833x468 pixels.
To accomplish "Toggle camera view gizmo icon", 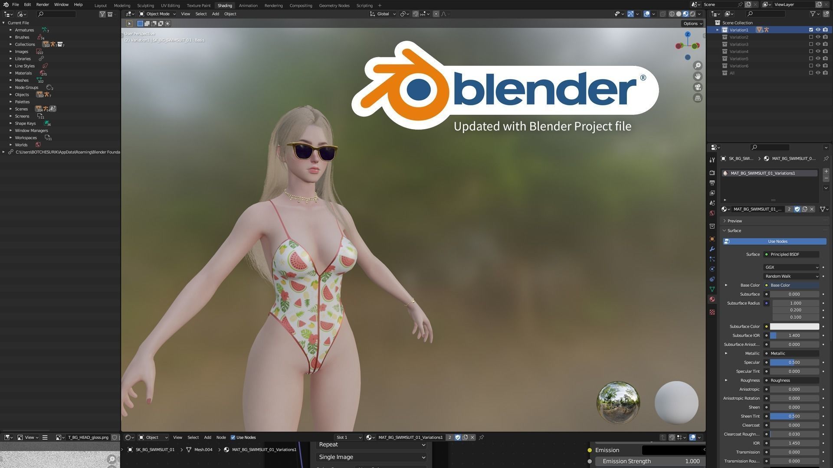I will point(698,87).
